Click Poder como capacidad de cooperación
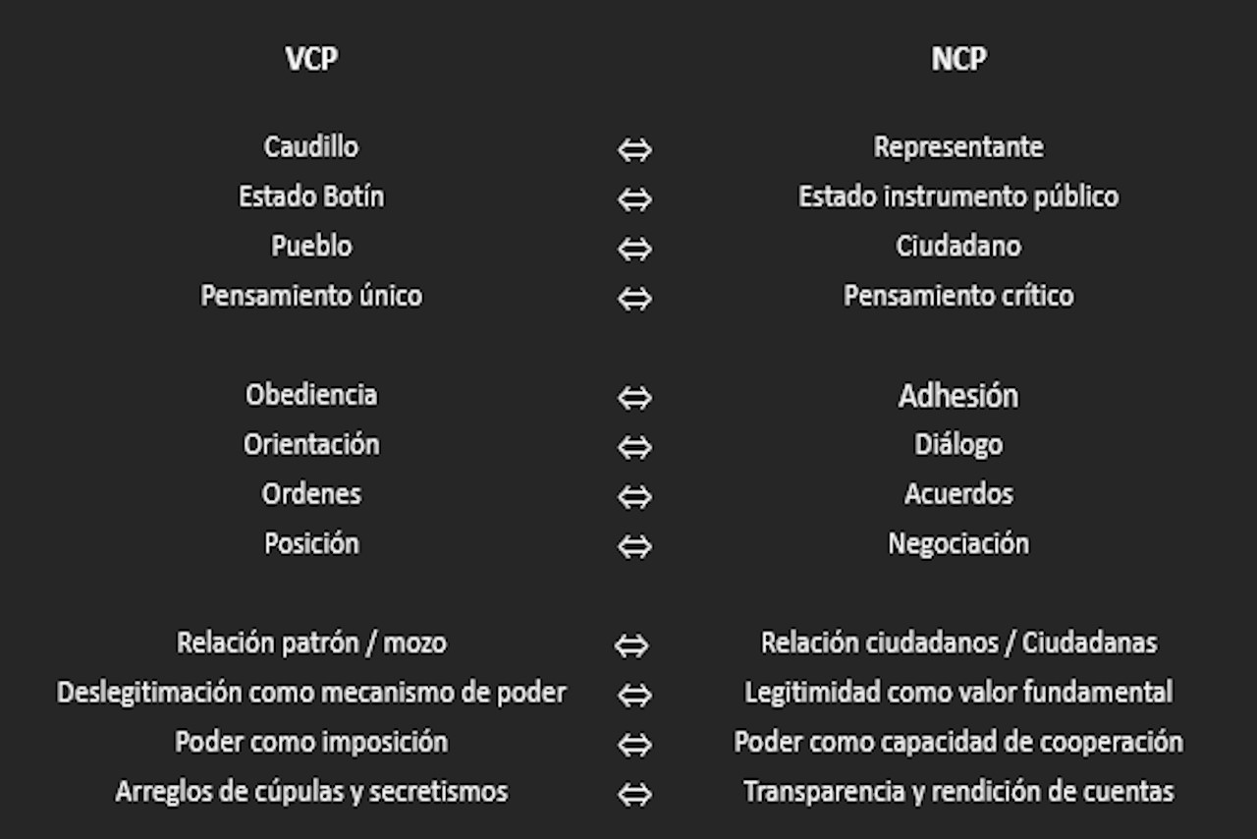1257x839 pixels. [958, 742]
